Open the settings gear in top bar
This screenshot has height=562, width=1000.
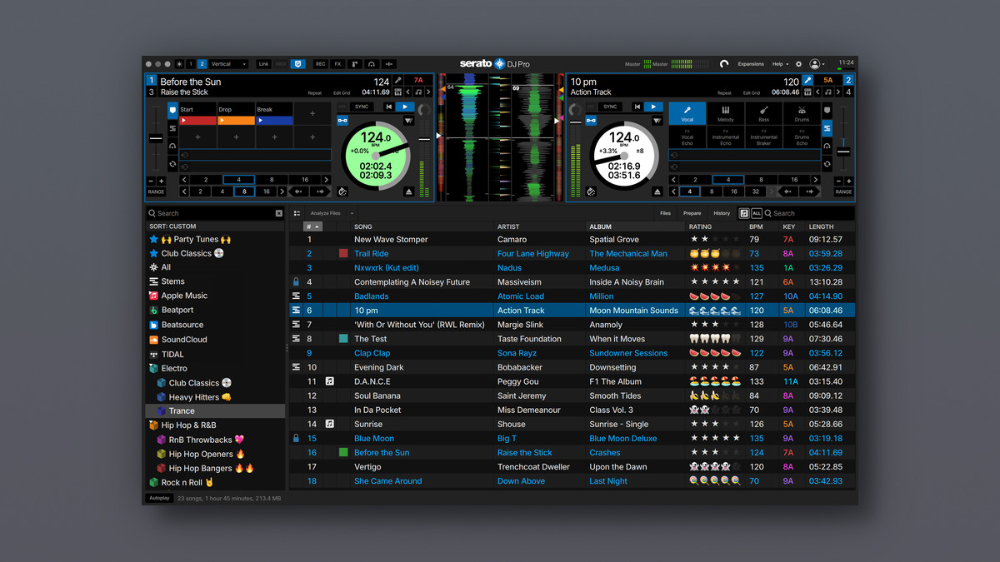point(798,64)
